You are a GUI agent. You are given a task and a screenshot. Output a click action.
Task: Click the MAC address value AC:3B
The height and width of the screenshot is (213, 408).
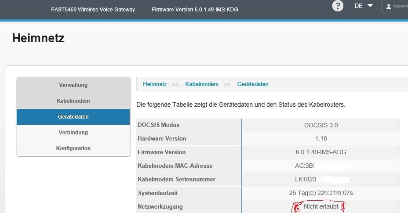click(x=304, y=166)
